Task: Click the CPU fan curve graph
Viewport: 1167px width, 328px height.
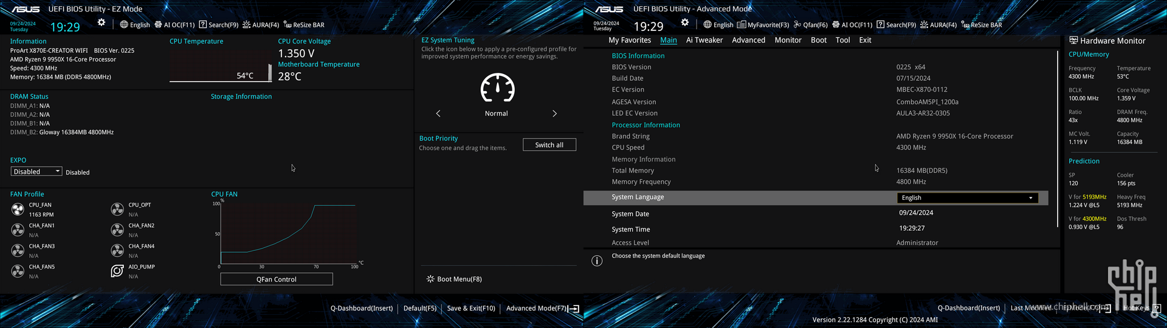Action: 289,234
